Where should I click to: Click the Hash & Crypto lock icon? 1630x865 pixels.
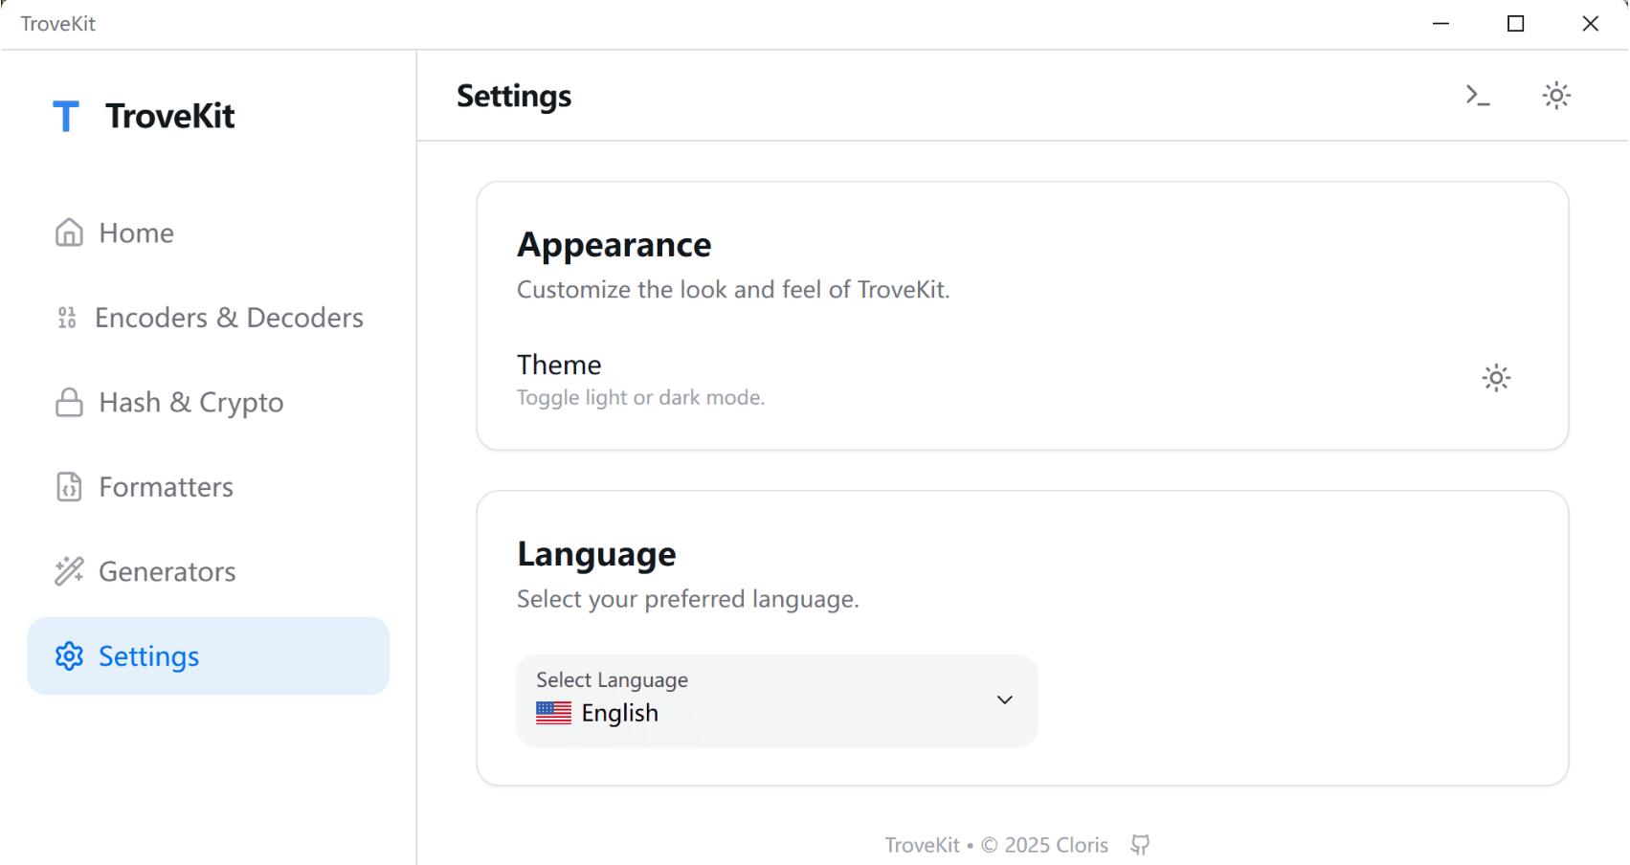point(69,403)
